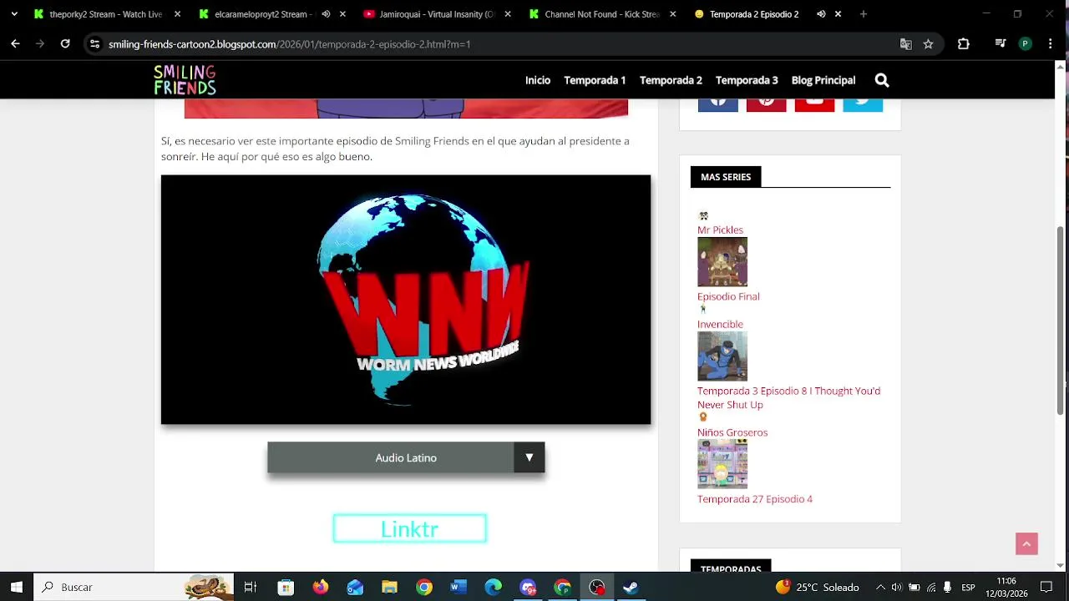The height and width of the screenshot is (601, 1069).
Task: Expand Audio Latino dropdown arrow
Action: tap(529, 457)
